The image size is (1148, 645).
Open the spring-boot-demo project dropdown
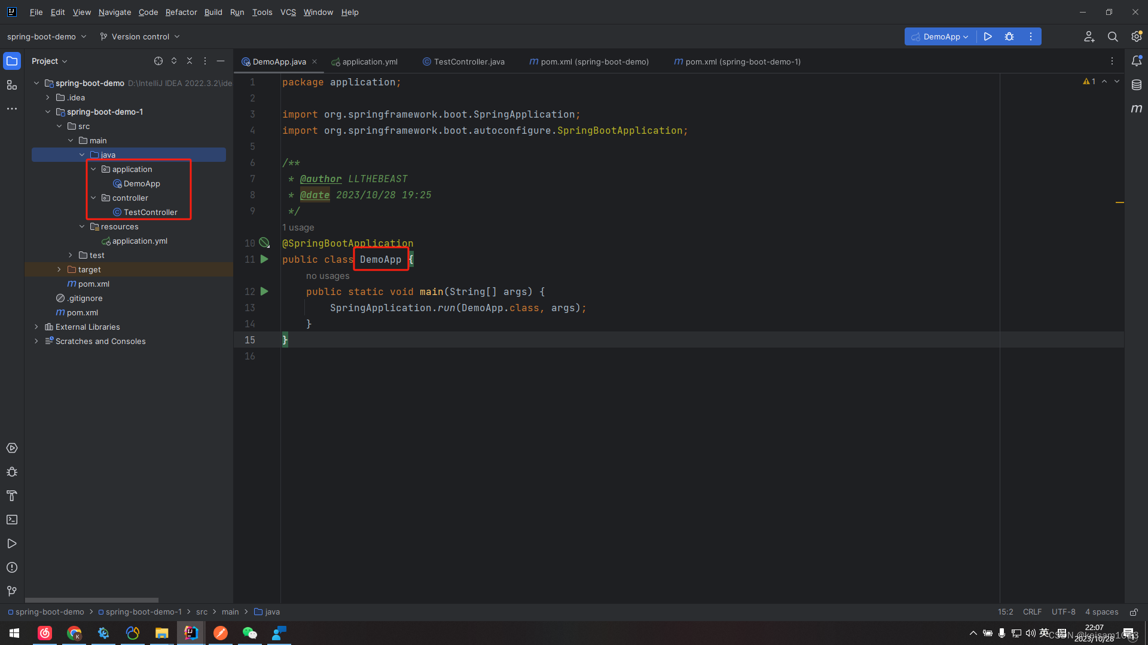coord(47,36)
